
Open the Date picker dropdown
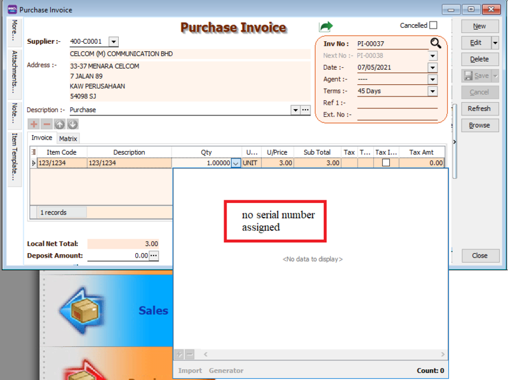[432, 67]
